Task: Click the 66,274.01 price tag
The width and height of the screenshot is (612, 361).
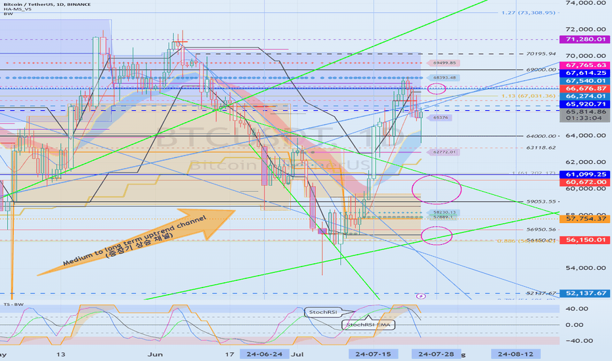Action: coord(584,96)
